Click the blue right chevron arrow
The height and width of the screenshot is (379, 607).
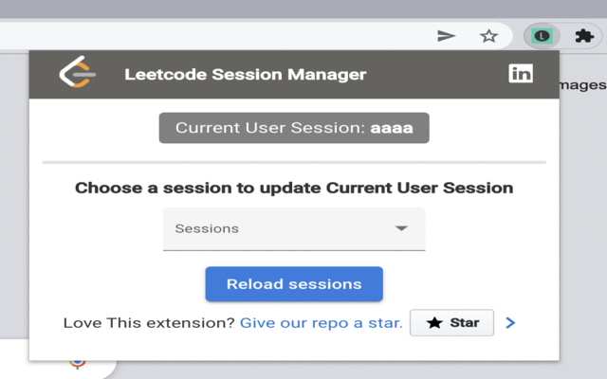tap(511, 323)
